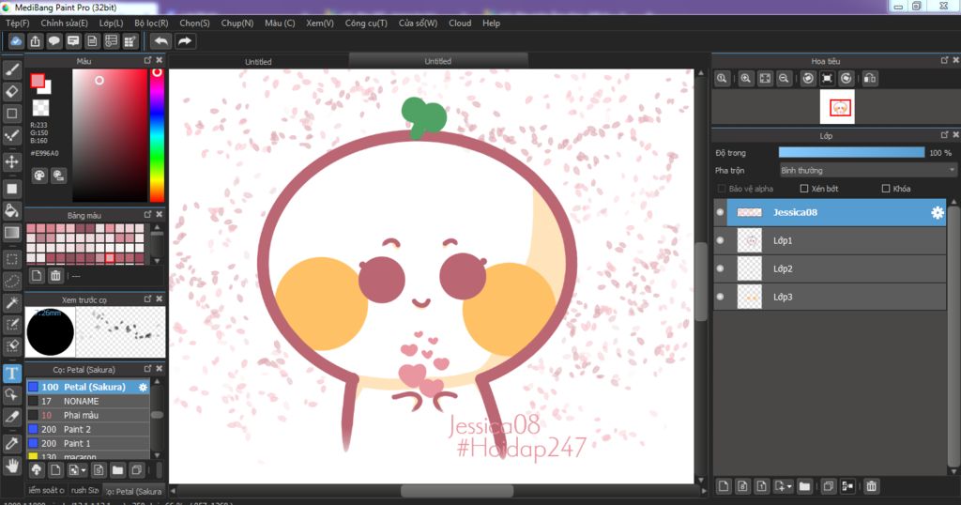
Task: Select the Brush tool
Action: pyautogui.click(x=11, y=69)
